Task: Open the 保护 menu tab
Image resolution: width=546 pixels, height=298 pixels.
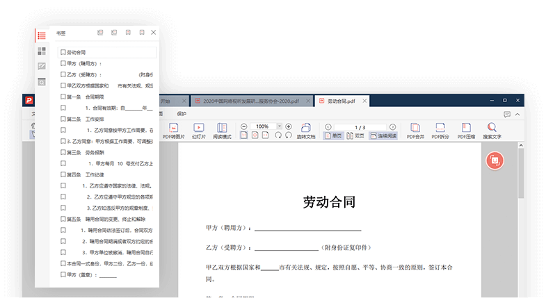Action: click(x=182, y=113)
